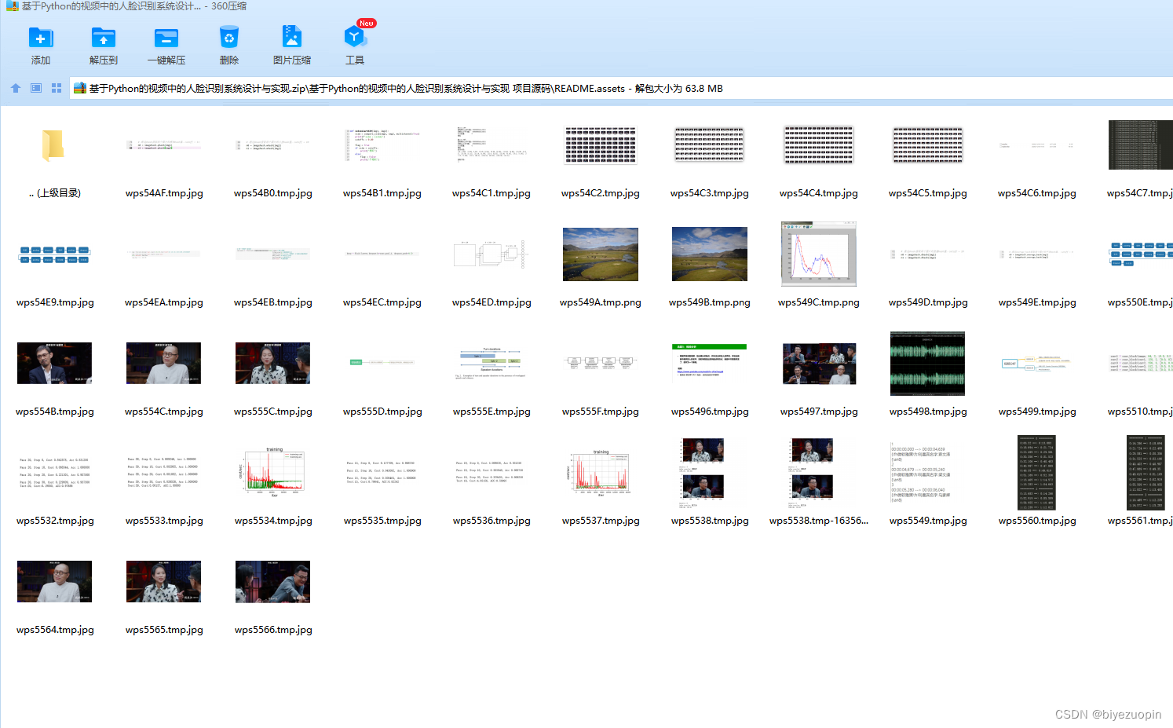This screenshot has width=1173, height=728.
Task: Select the wps5564.tmp.jpg portrait thumbnail
Action: (54, 581)
